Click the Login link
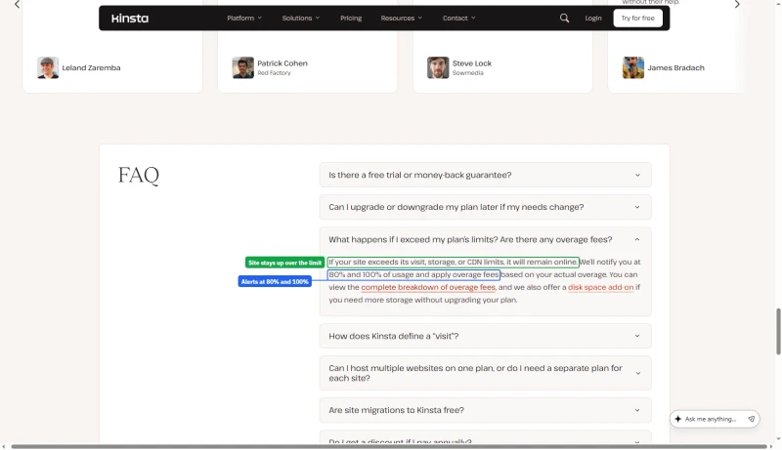This screenshot has width=782, height=450. 593,18
